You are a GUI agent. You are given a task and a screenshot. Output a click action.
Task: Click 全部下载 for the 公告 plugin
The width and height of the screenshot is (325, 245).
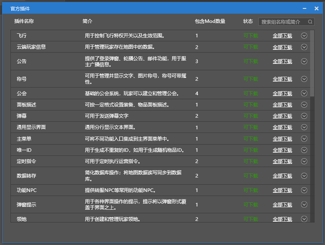click(x=282, y=61)
